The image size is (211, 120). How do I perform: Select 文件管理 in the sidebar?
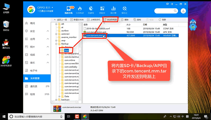tap(37, 78)
